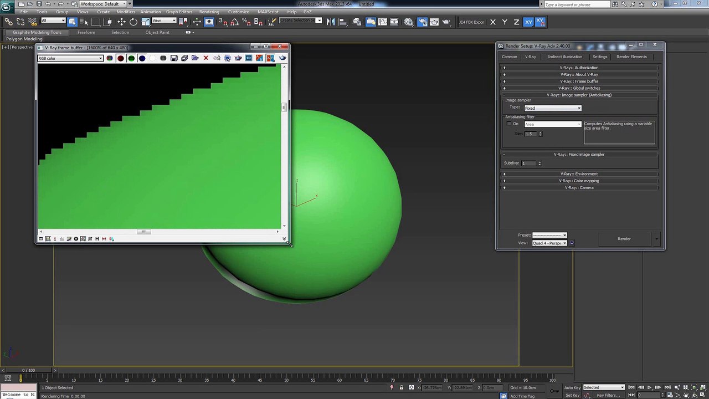This screenshot has height=399, width=709.
Task: Switch to Indirect illumination tab
Action: coord(565,57)
